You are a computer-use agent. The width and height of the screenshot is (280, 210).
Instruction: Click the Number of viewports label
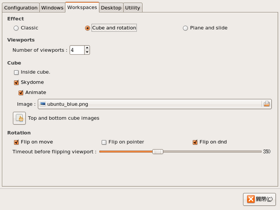tap(40, 50)
